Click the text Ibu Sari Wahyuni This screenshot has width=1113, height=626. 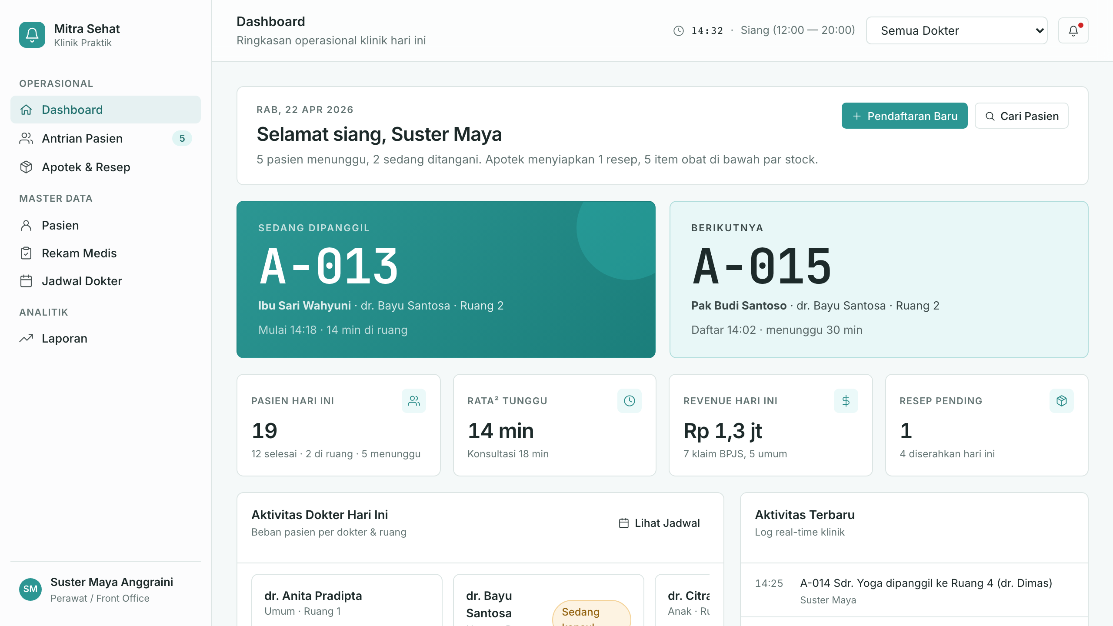point(304,306)
